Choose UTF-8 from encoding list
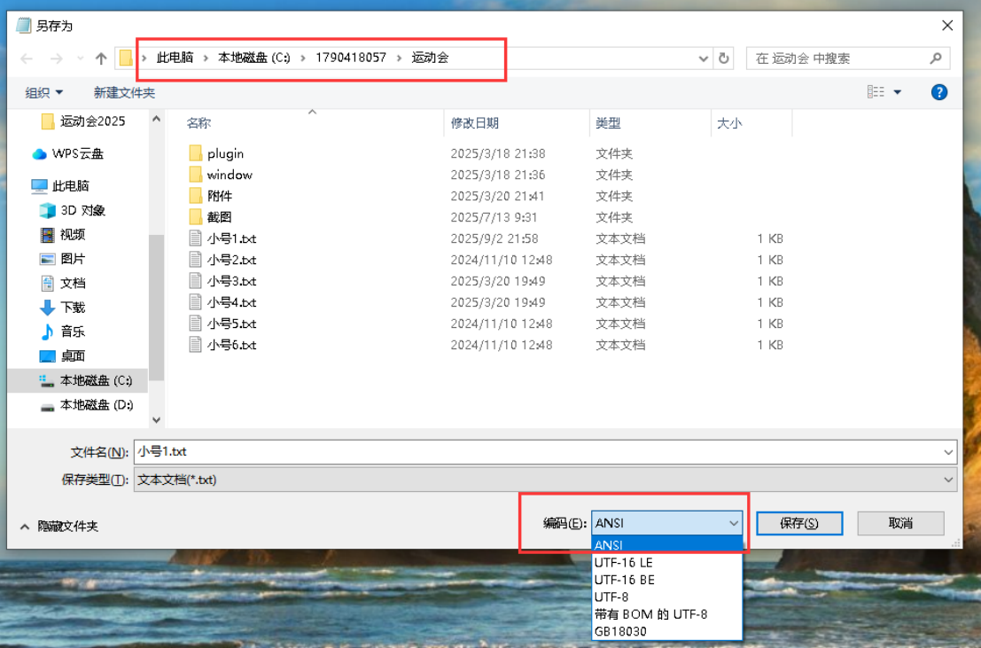The height and width of the screenshot is (648, 981). coord(611,597)
